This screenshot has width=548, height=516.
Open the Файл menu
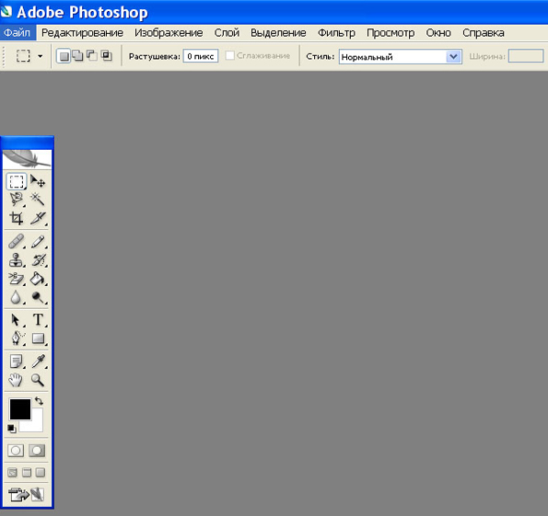tap(17, 33)
